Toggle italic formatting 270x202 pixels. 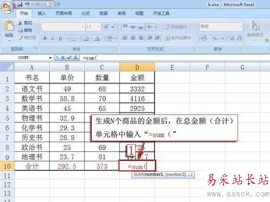point(53,38)
